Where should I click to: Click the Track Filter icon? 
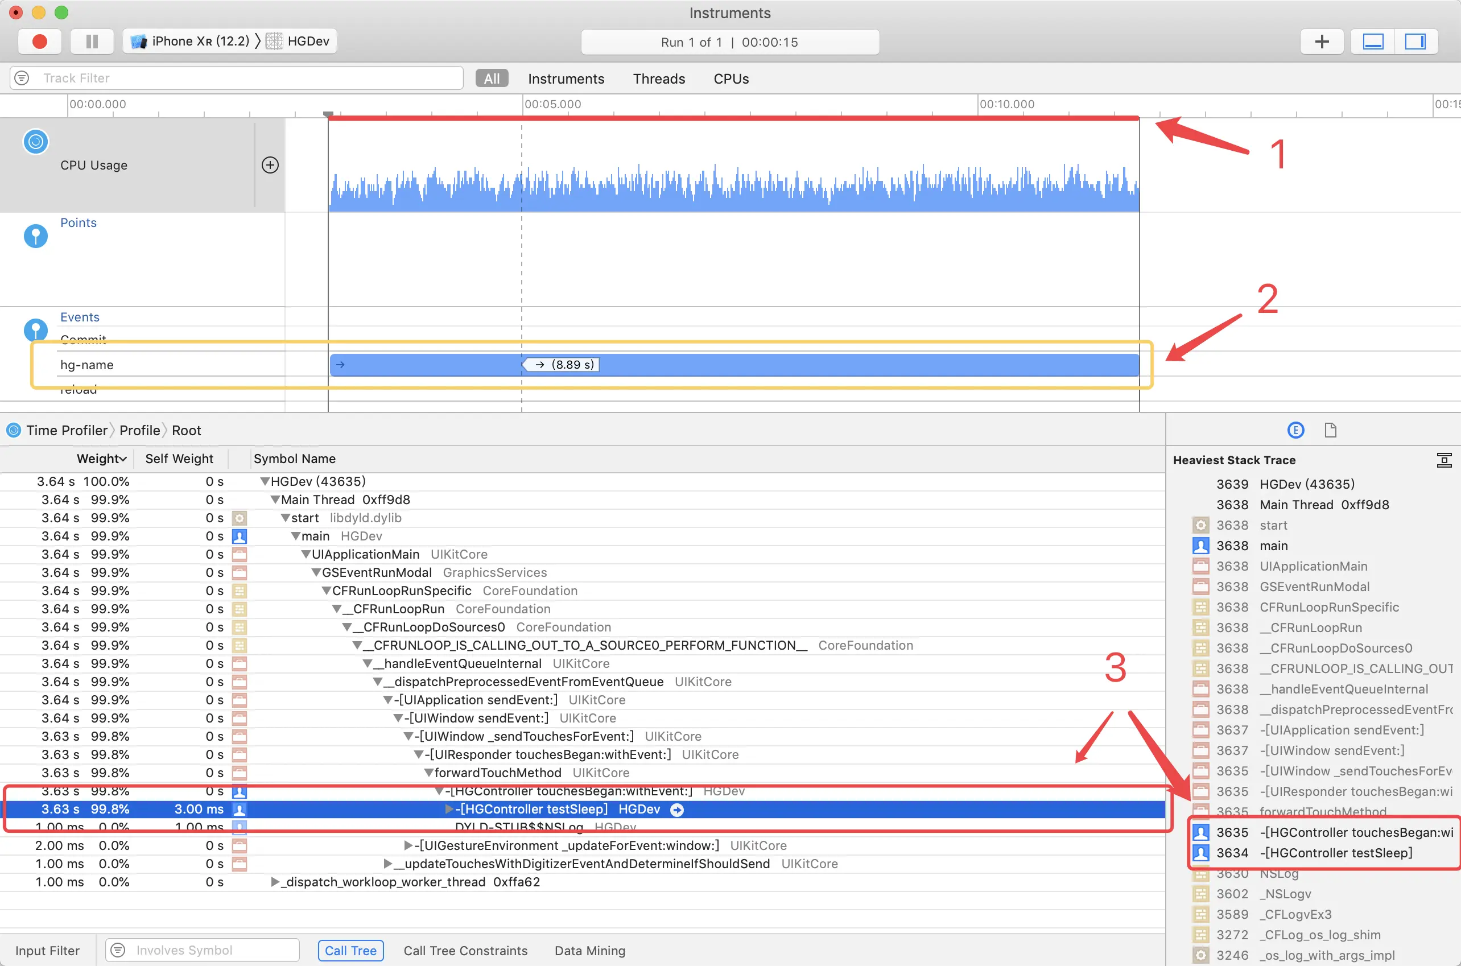point(22,79)
